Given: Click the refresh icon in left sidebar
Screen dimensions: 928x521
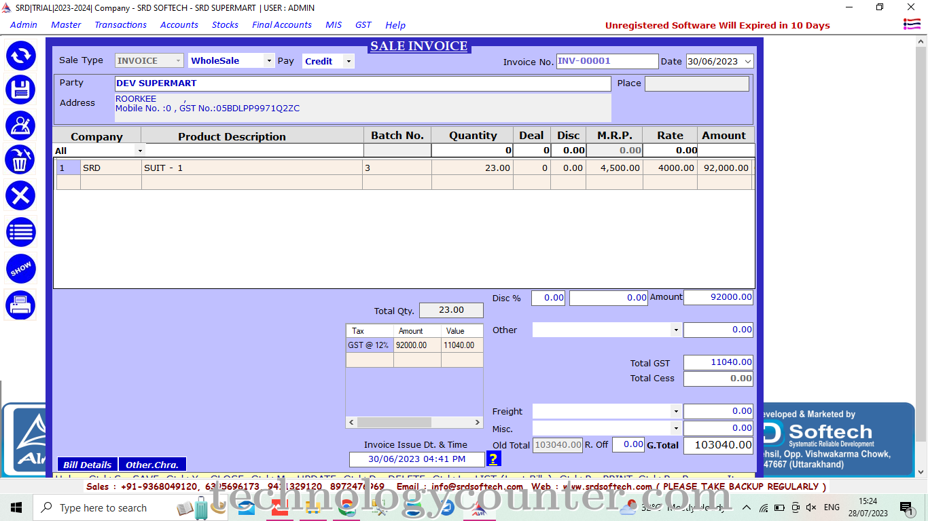Looking at the screenshot, I should [x=21, y=56].
